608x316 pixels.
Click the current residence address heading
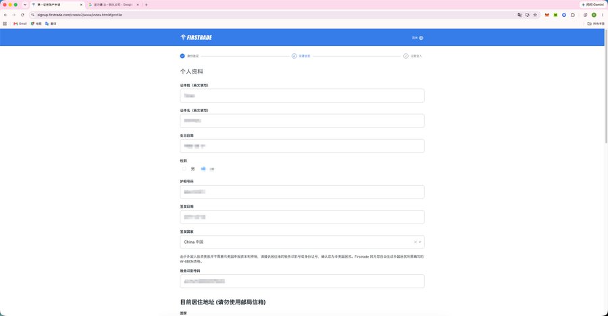(x=223, y=302)
